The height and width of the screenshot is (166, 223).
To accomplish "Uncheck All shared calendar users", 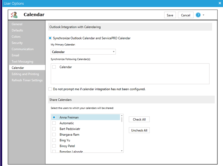I will [139, 130].
